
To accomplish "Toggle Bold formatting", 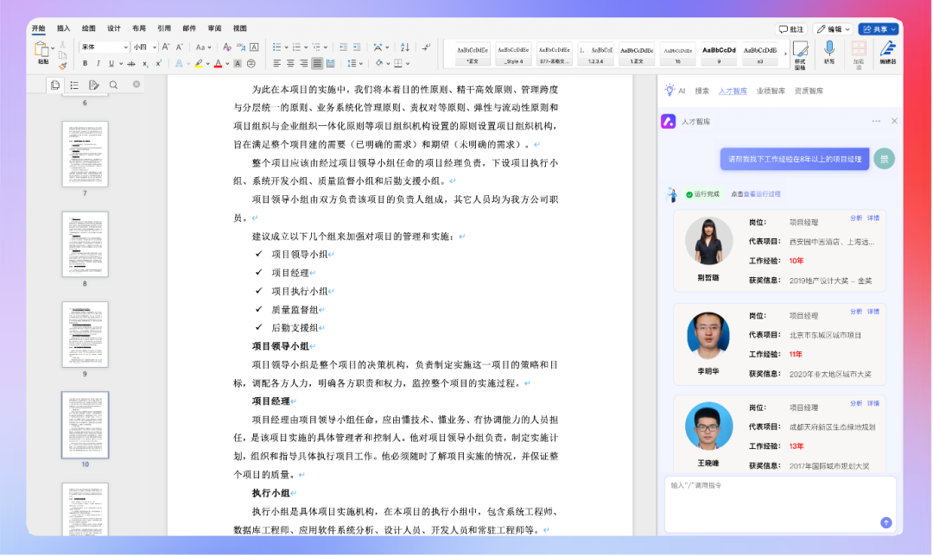I will point(85,64).
